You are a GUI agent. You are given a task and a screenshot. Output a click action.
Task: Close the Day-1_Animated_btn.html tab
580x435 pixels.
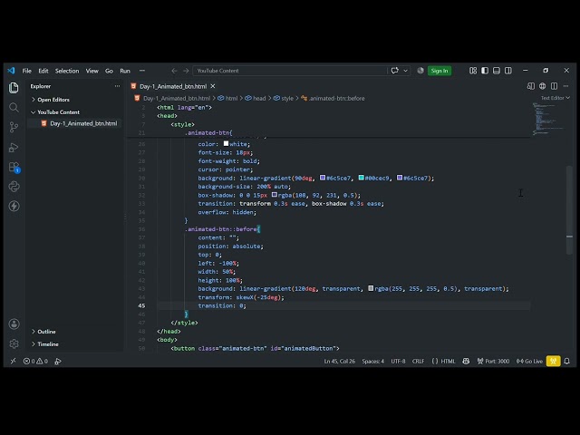pyautogui.click(x=213, y=86)
